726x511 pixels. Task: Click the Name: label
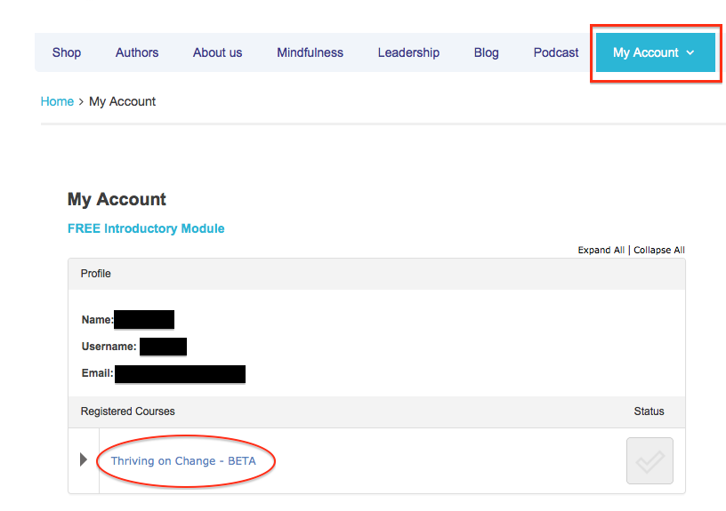point(97,320)
